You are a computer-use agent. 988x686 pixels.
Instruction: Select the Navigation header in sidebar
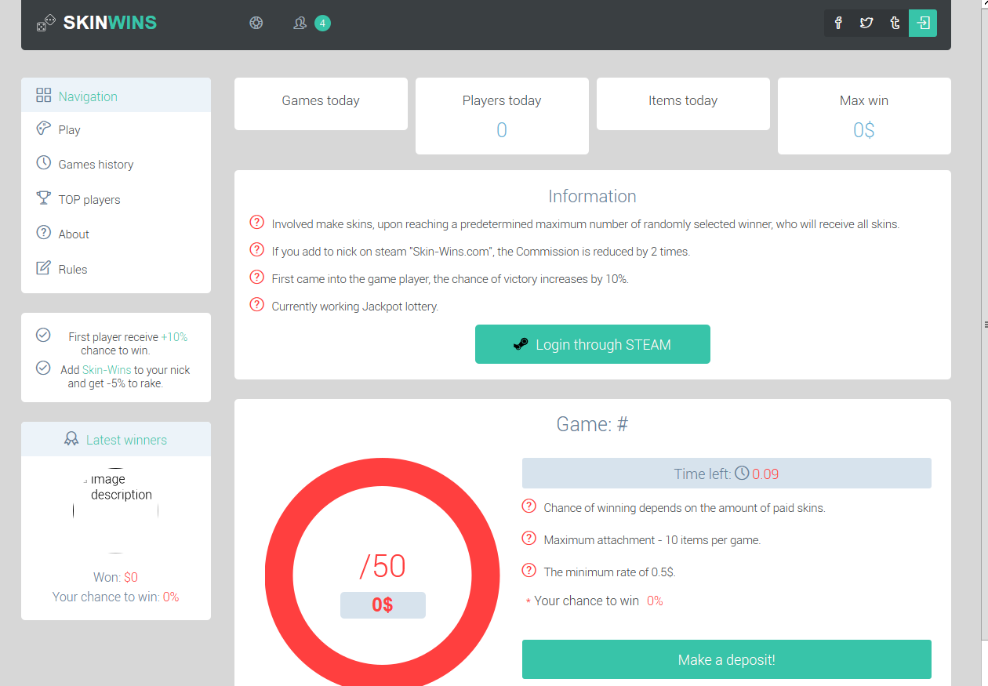tap(116, 95)
